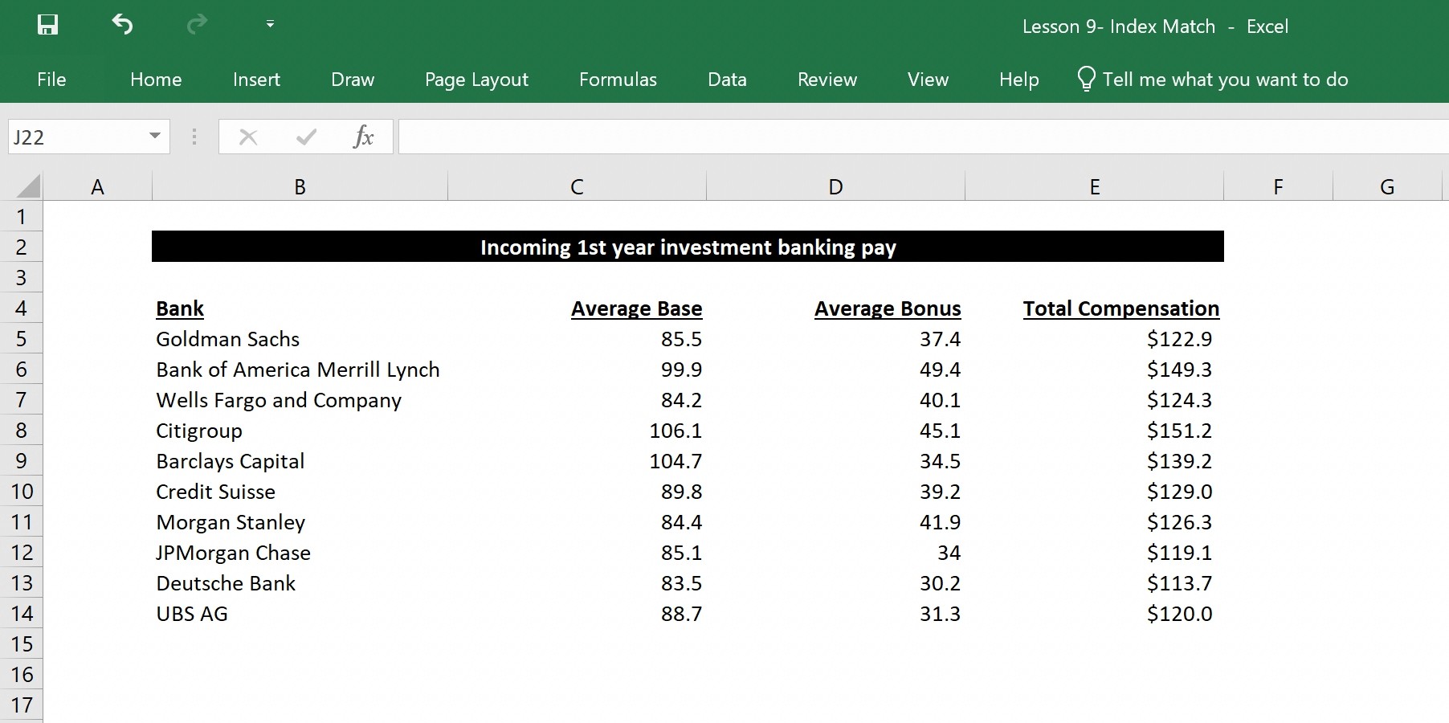1449x723 pixels.
Task: Select the 'Citigroup' cell
Action: [x=300, y=431]
